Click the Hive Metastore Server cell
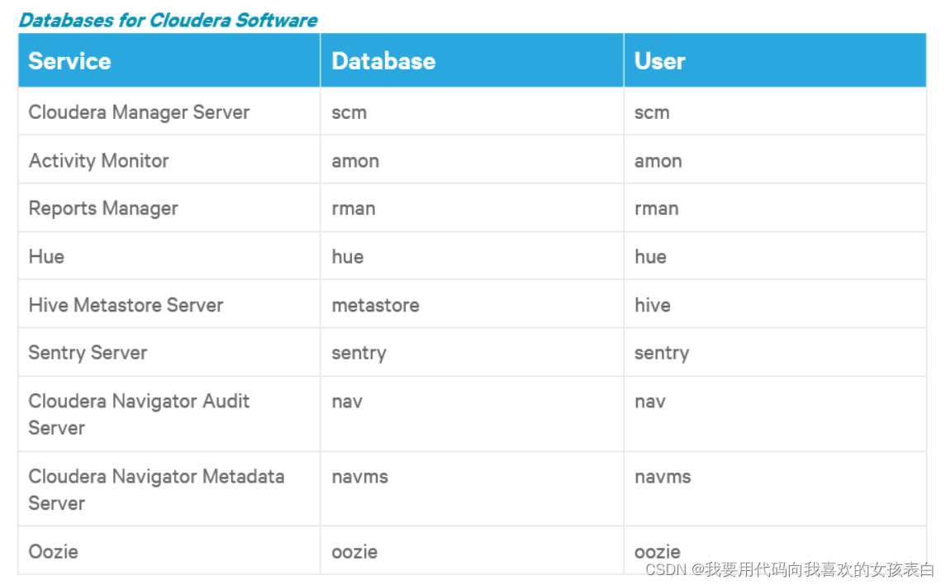 [x=126, y=305]
